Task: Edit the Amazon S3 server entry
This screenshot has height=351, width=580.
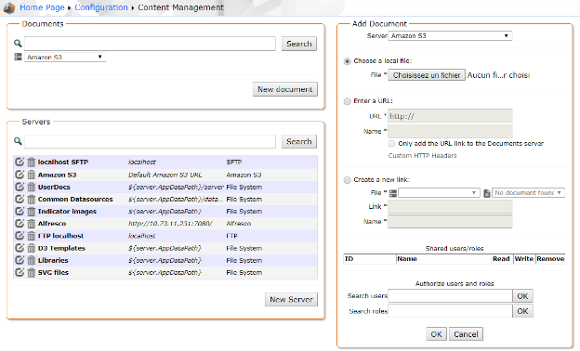Action: (x=20, y=175)
